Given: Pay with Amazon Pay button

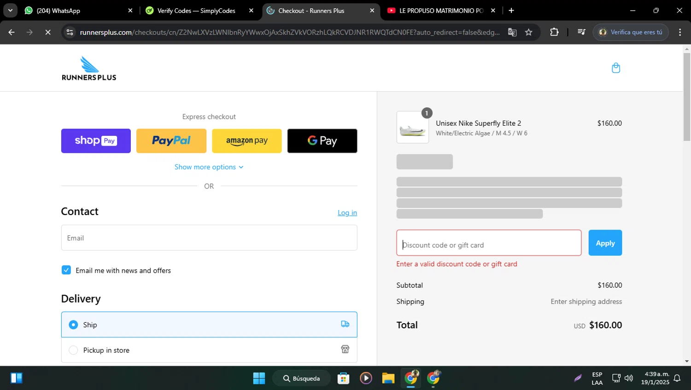Looking at the screenshot, I should (247, 141).
